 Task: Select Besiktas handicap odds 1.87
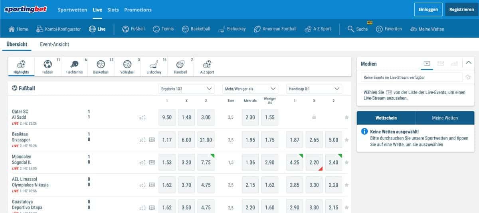(x=295, y=140)
